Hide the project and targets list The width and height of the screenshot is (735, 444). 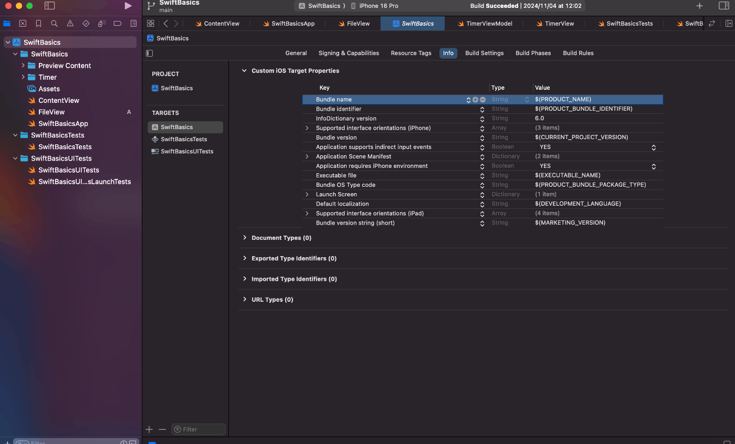[x=150, y=53]
